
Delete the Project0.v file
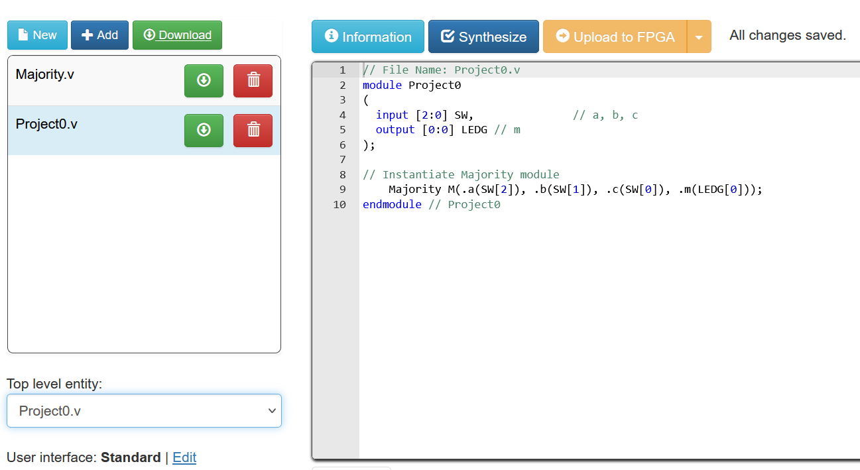point(253,131)
